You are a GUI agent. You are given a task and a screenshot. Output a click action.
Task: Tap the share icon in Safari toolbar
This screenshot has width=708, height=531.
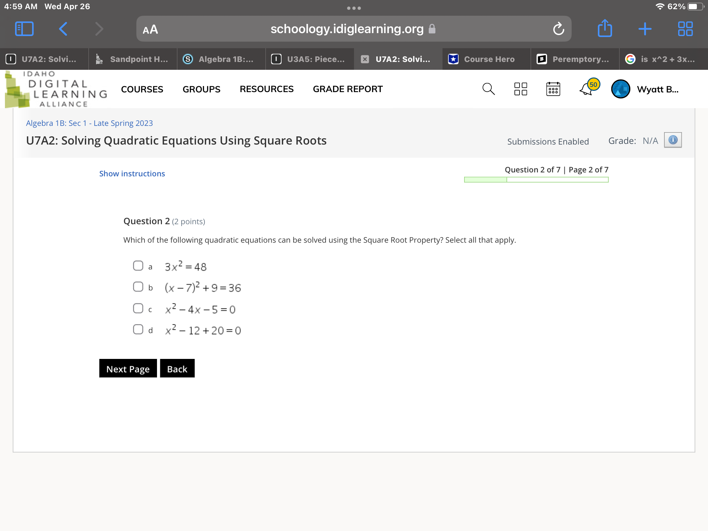tap(605, 29)
